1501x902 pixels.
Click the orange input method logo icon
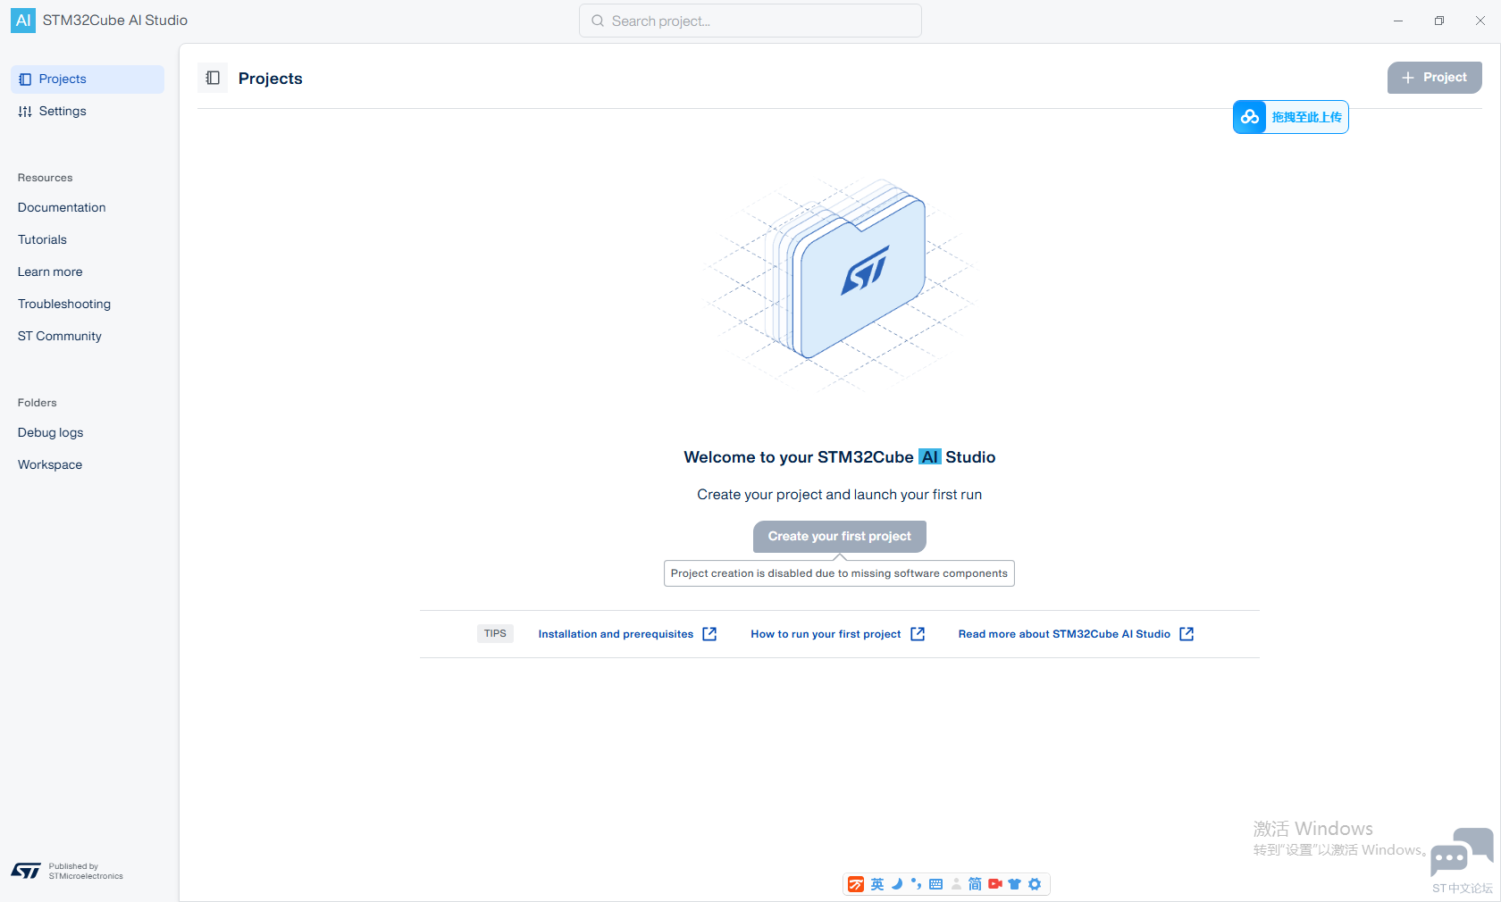[x=856, y=884]
